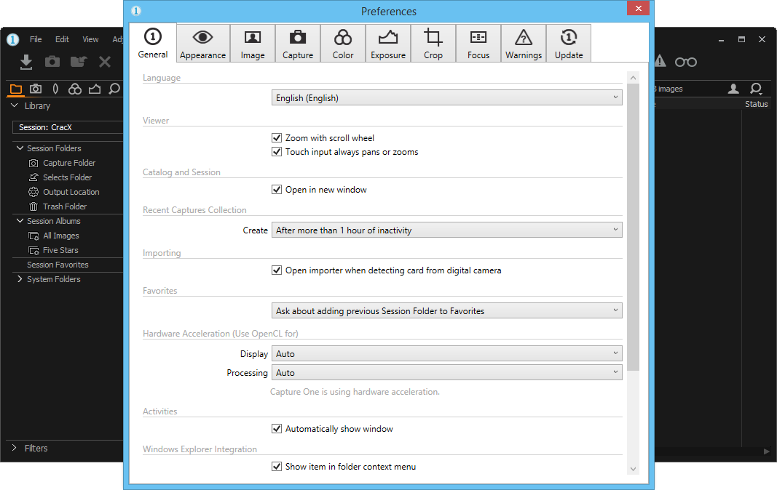Open the Edit menu

(x=62, y=39)
